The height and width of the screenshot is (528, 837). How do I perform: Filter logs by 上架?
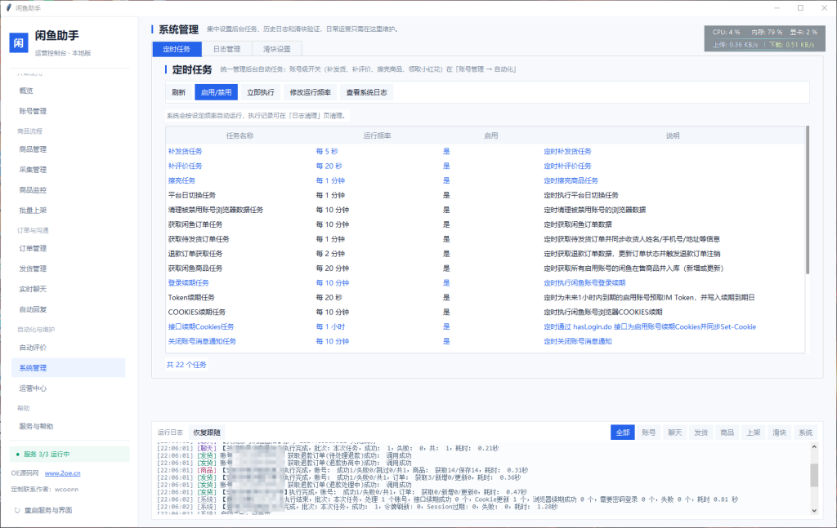click(x=753, y=433)
